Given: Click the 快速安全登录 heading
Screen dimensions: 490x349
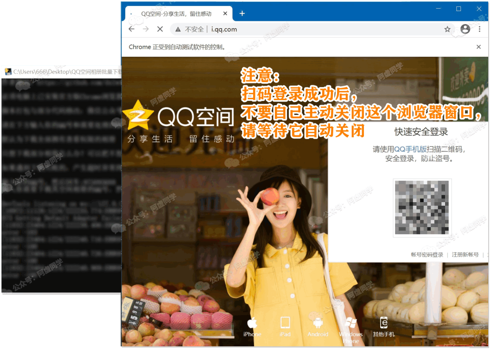Looking at the screenshot, I should 421,132.
